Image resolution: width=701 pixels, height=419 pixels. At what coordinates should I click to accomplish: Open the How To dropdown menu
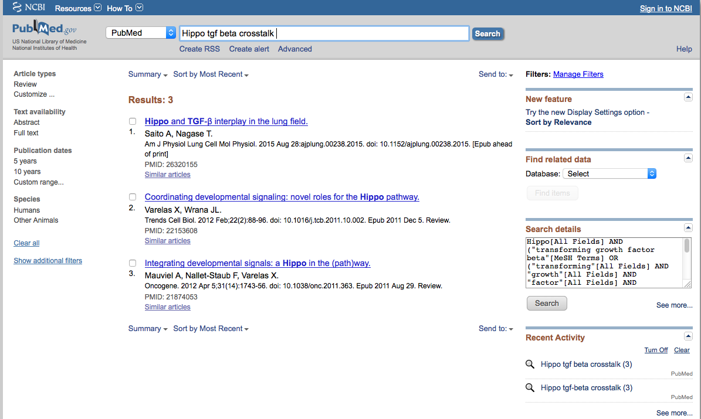pos(125,8)
